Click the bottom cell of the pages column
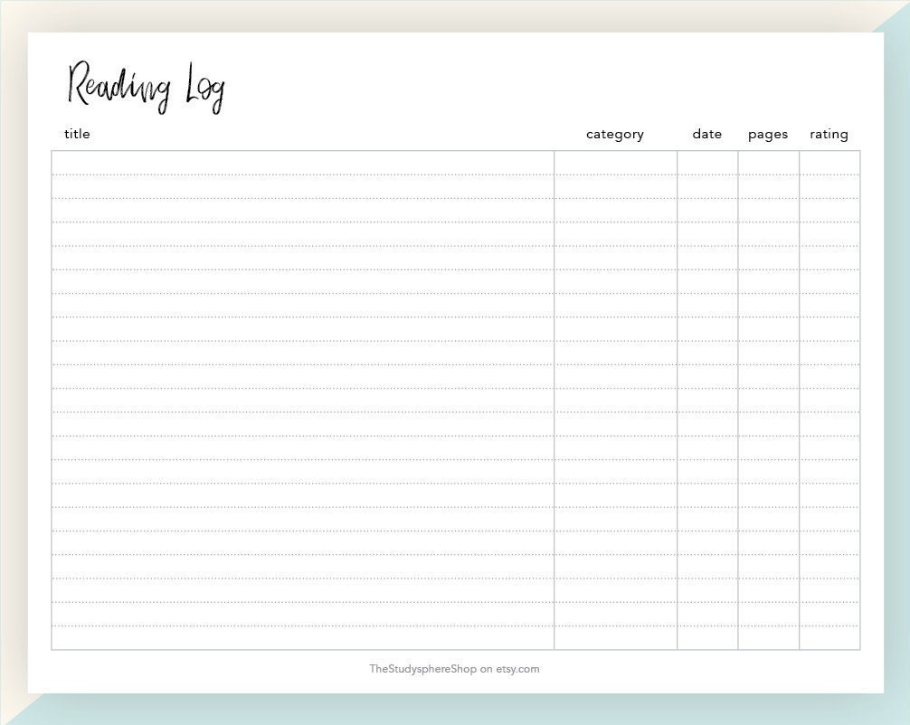This screenshot has height=725, width=910. click(767, 637)
